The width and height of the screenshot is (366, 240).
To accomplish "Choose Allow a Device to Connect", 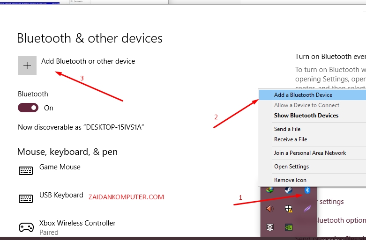I will click(x=313, y=105).
